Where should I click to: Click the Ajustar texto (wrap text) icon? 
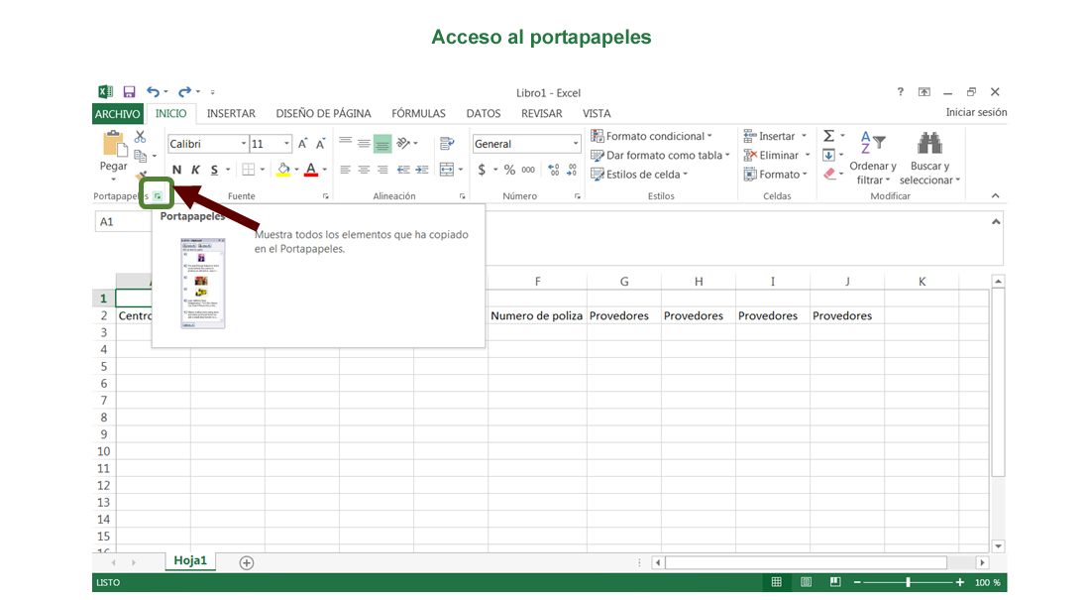(x=447, y=144)
